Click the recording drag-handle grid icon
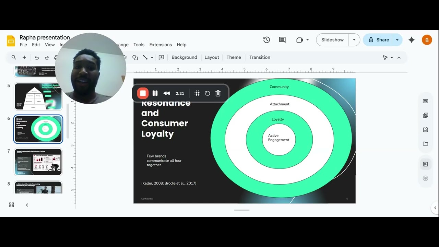 click(x=197, y=93)
